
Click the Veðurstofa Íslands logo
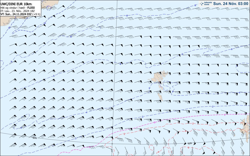pos(206,3)
